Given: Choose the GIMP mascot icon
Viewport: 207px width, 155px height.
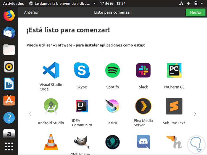Looking at the screenshot, I should coord(82,142).
